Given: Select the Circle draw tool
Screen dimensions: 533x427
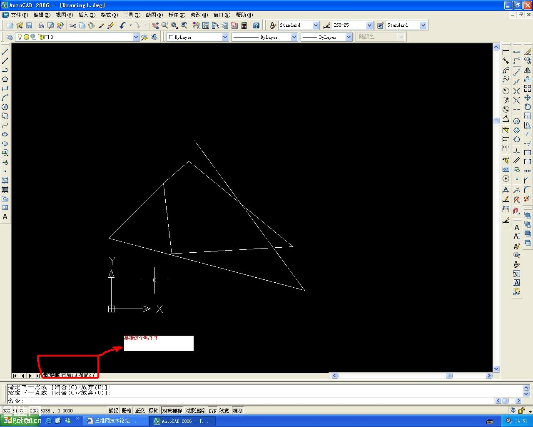Looking at the screenshot, I should pos(5,107).
